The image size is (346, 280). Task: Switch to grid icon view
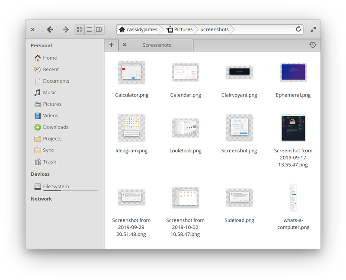click(x=80, y=29)
